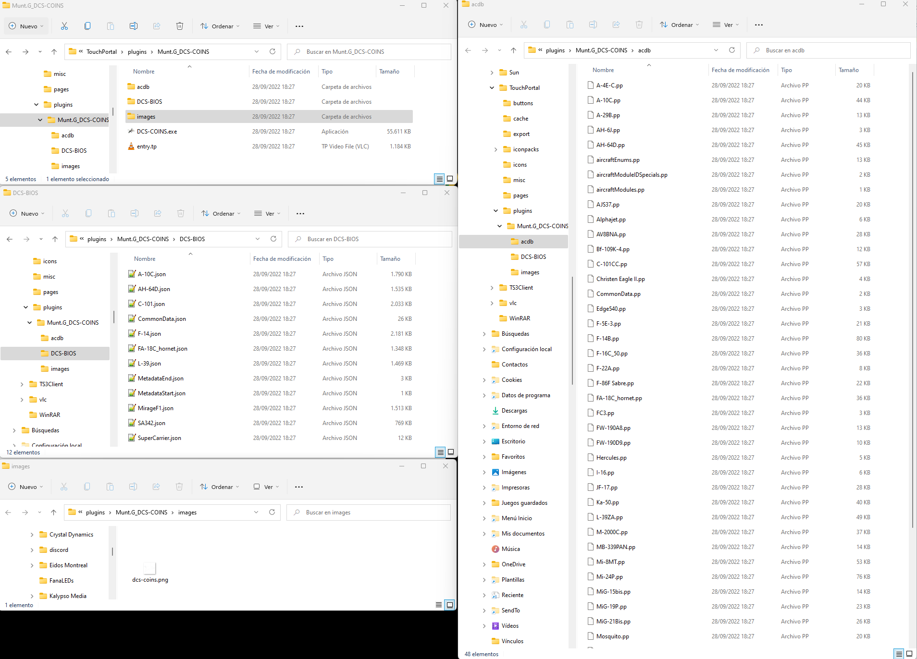The width and height of the screenshot is (917, 659).
Task: Switch DCS-BIOS window to details view
Action: click(x=440, y=452)
